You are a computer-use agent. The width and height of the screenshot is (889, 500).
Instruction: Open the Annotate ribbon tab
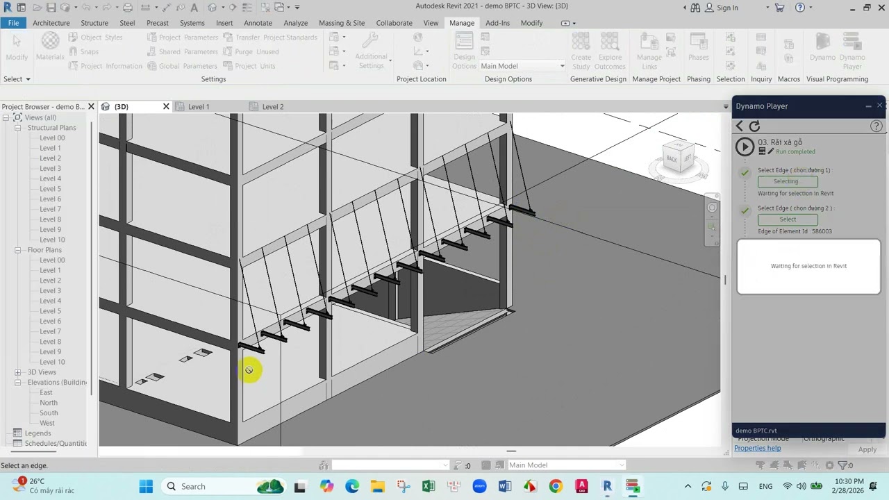pos(258,23)
